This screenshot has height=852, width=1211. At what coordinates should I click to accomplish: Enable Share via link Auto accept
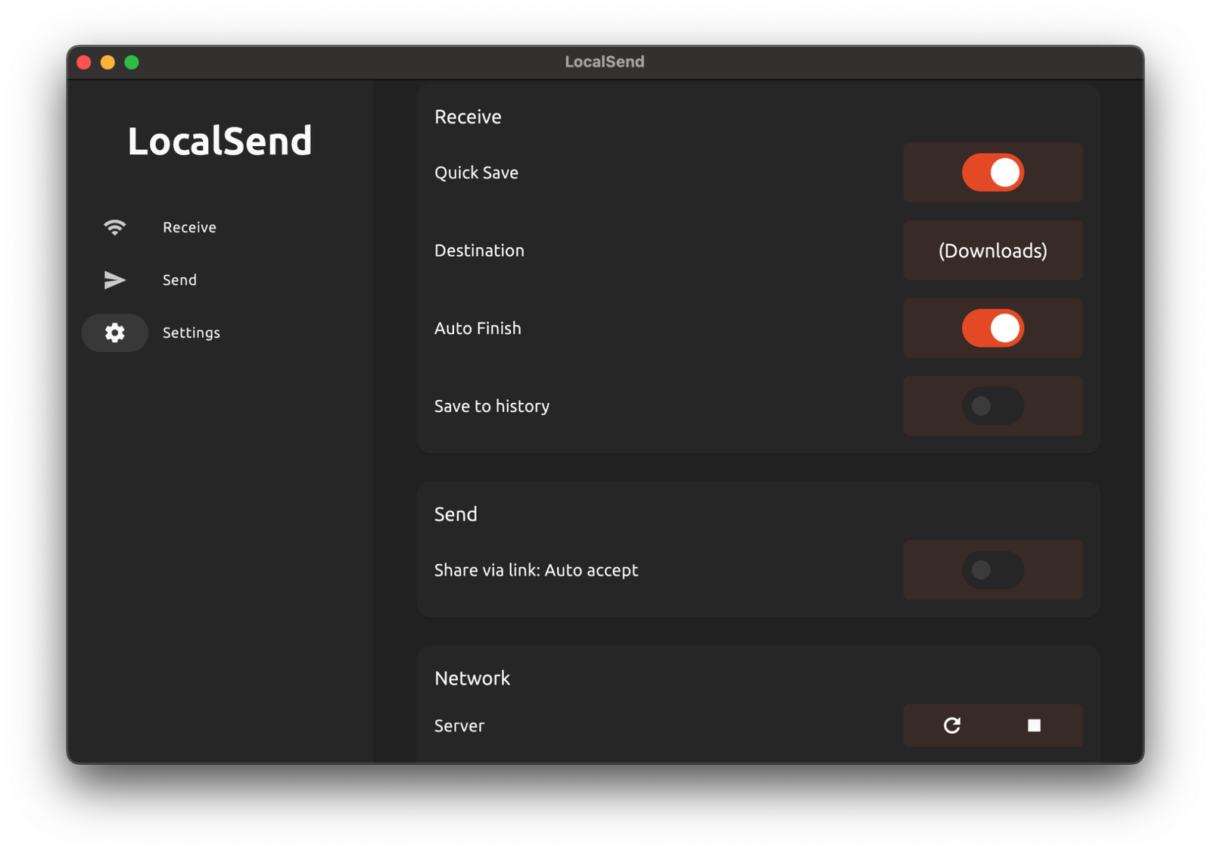(993, 570)
